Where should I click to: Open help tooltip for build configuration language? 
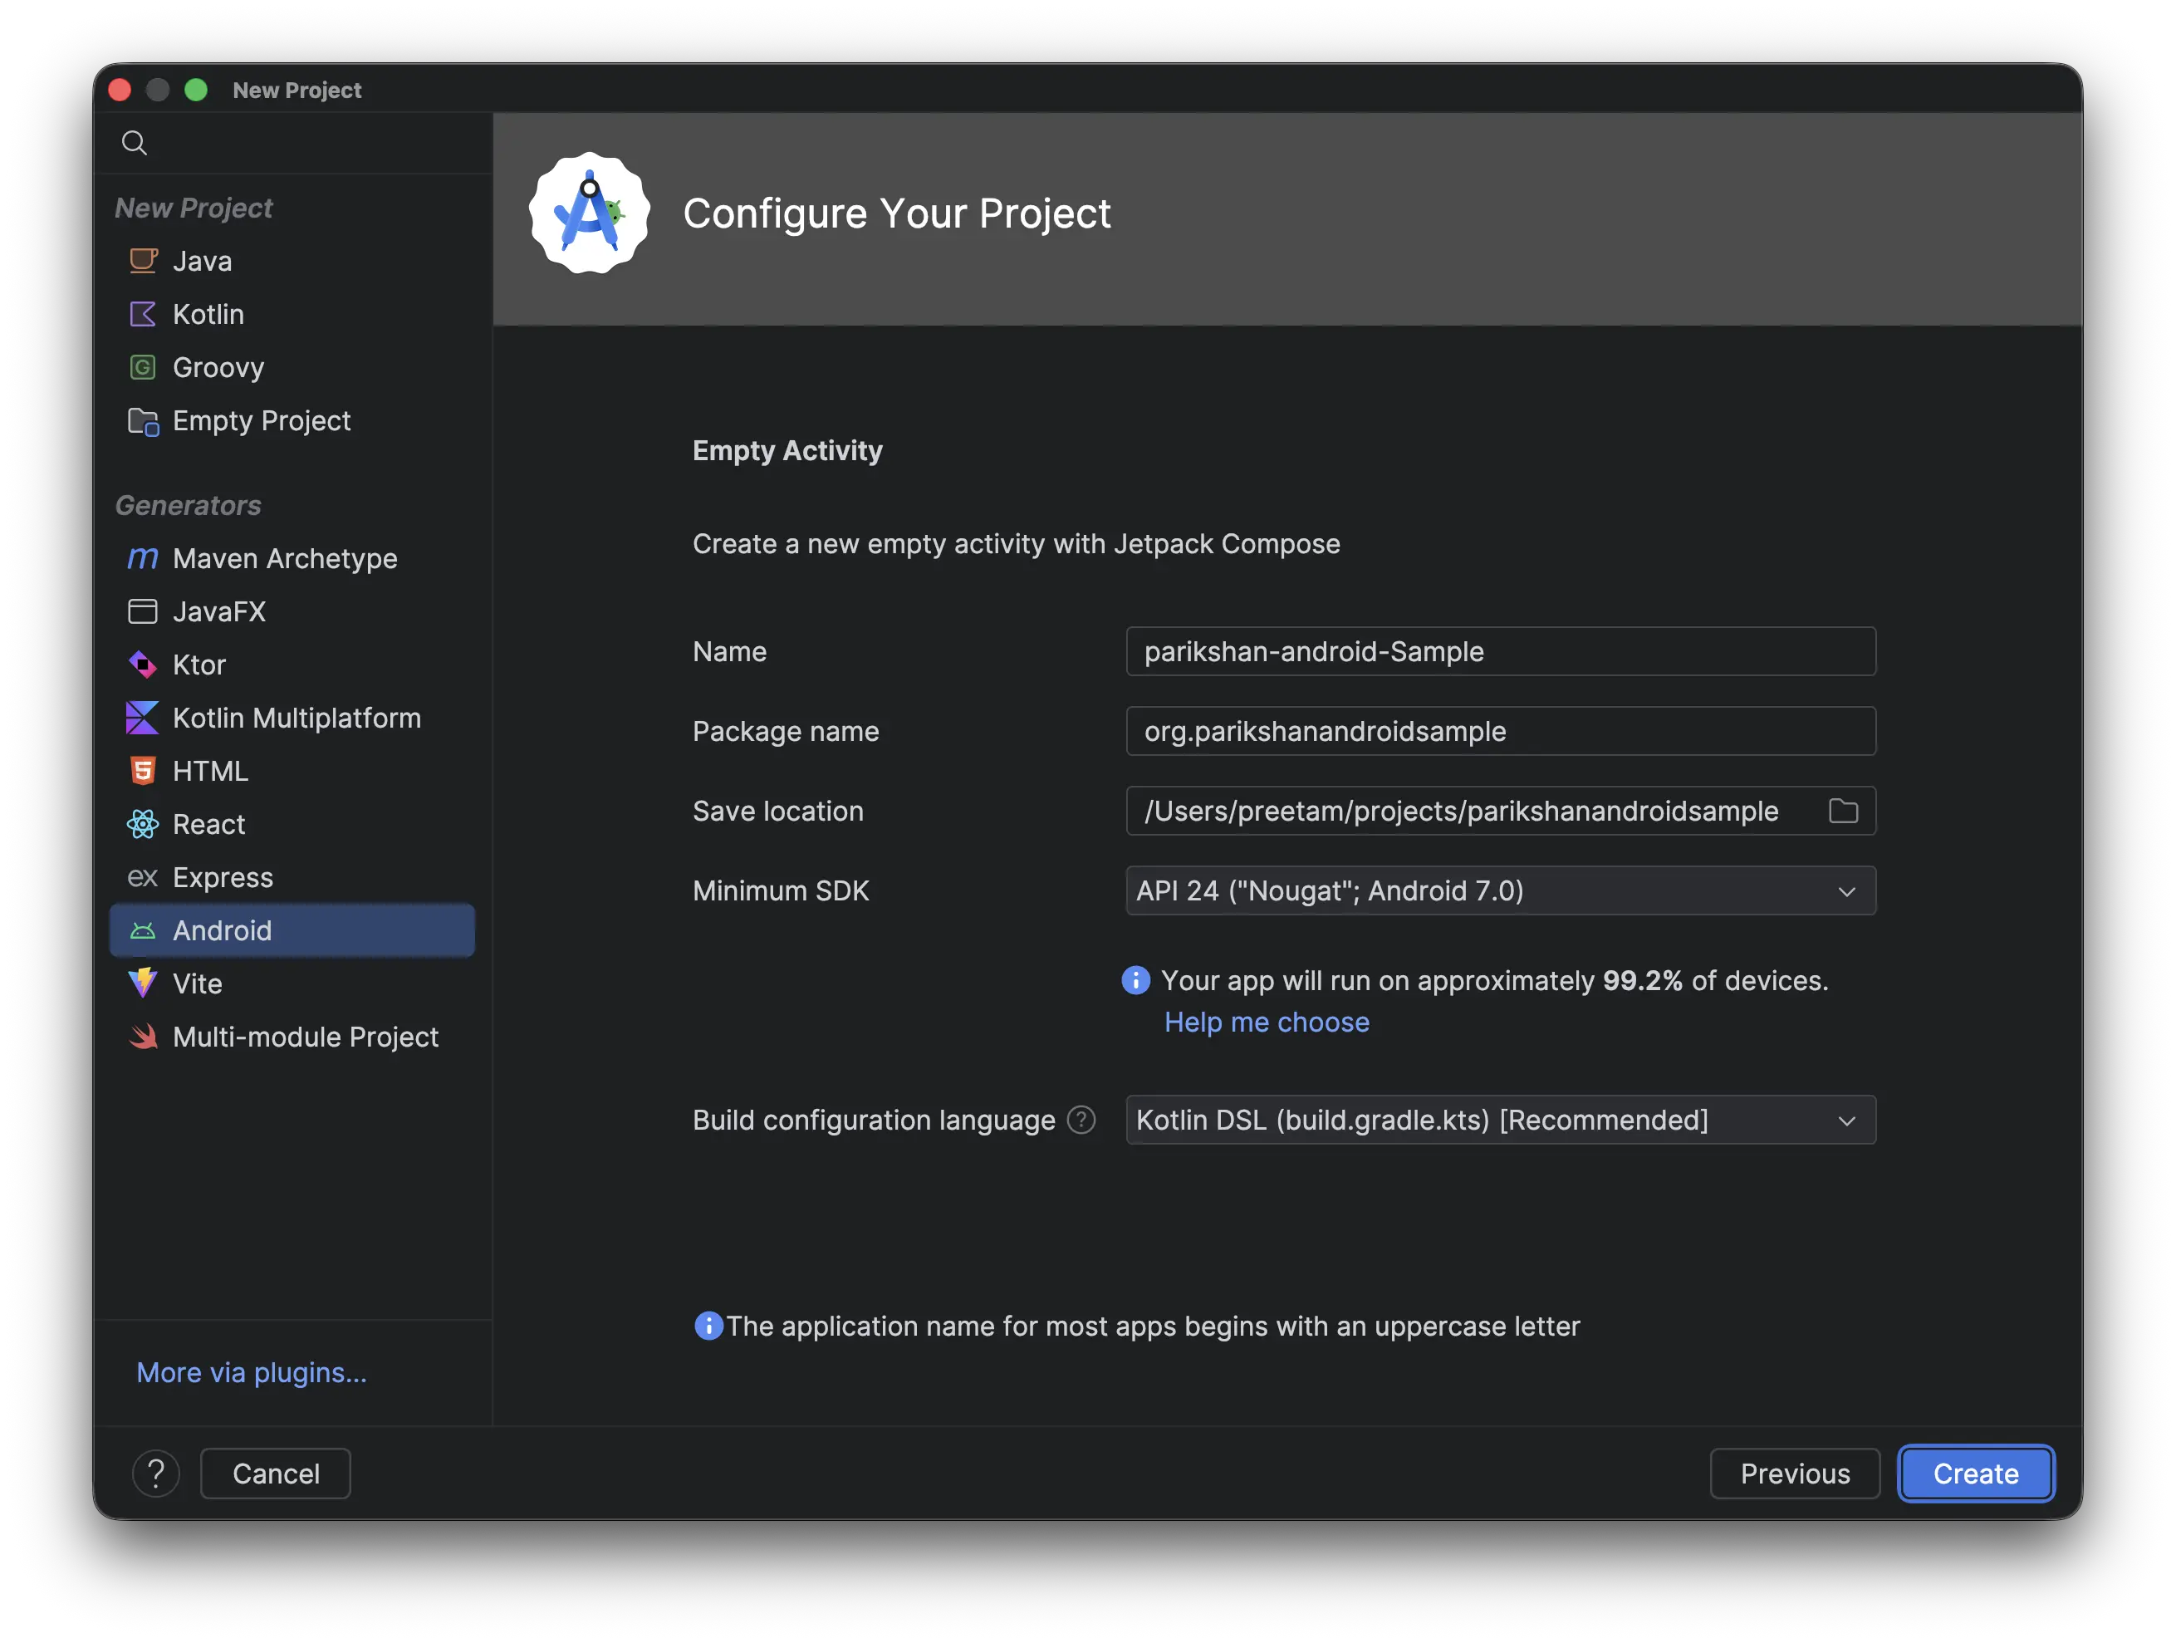coord(1081,1120)
